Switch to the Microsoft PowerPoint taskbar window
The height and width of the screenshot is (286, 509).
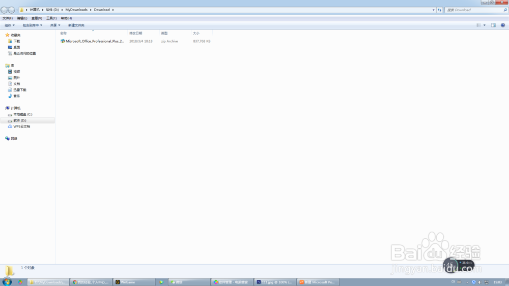318,282
